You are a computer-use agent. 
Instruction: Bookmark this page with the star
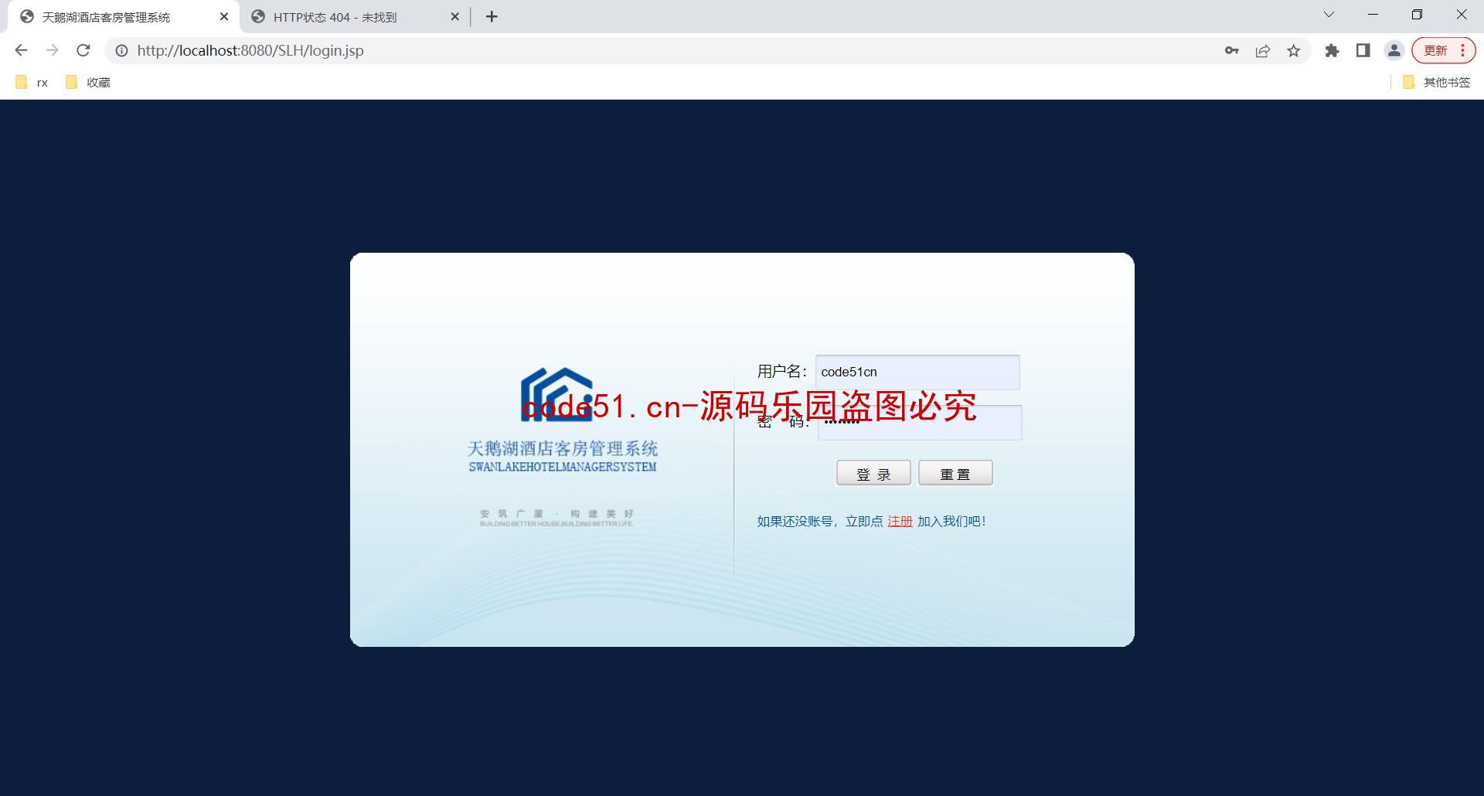[1293, 50]
